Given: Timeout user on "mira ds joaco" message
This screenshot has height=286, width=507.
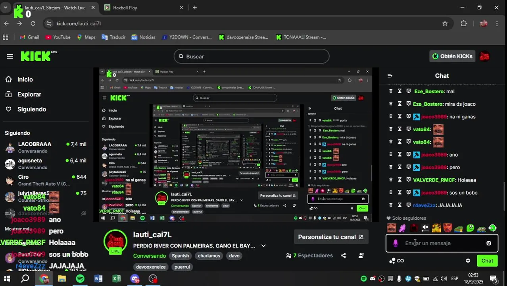Looking at the screenshot, I should pos(400,104).
